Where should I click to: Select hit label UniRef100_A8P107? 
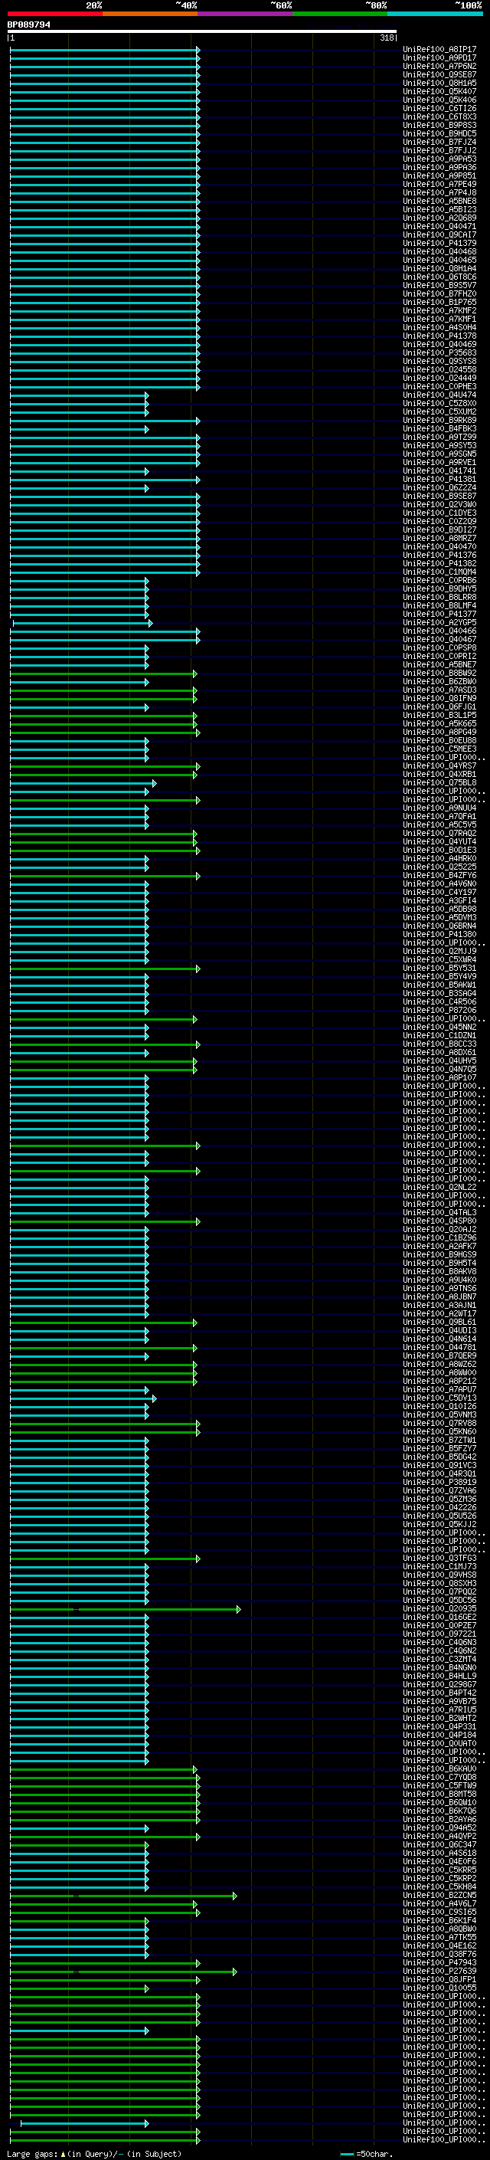coord(439,1078)
